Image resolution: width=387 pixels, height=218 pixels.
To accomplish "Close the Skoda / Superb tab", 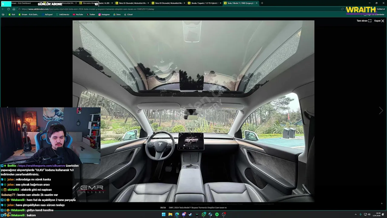I will (220, 3).
